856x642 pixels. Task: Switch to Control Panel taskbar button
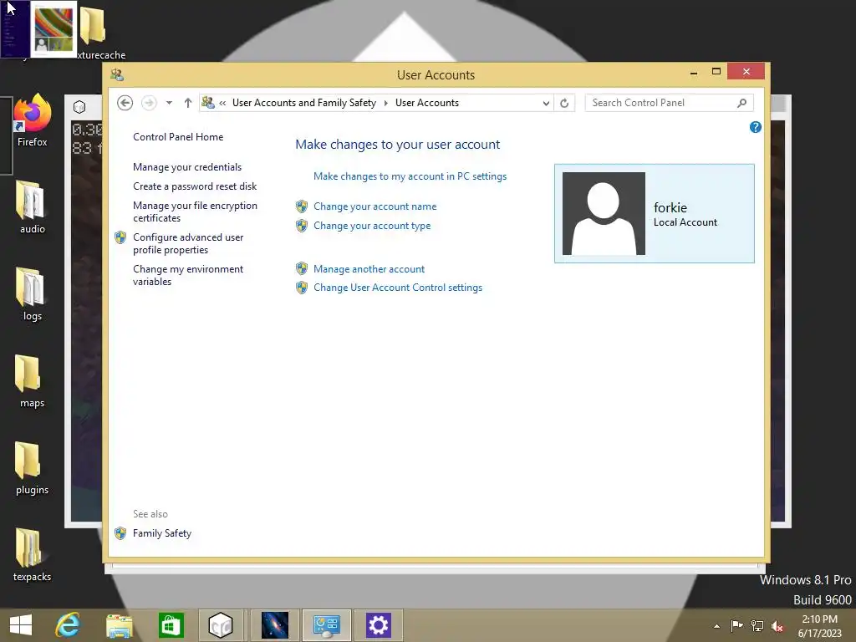click(x=327, y=625)
